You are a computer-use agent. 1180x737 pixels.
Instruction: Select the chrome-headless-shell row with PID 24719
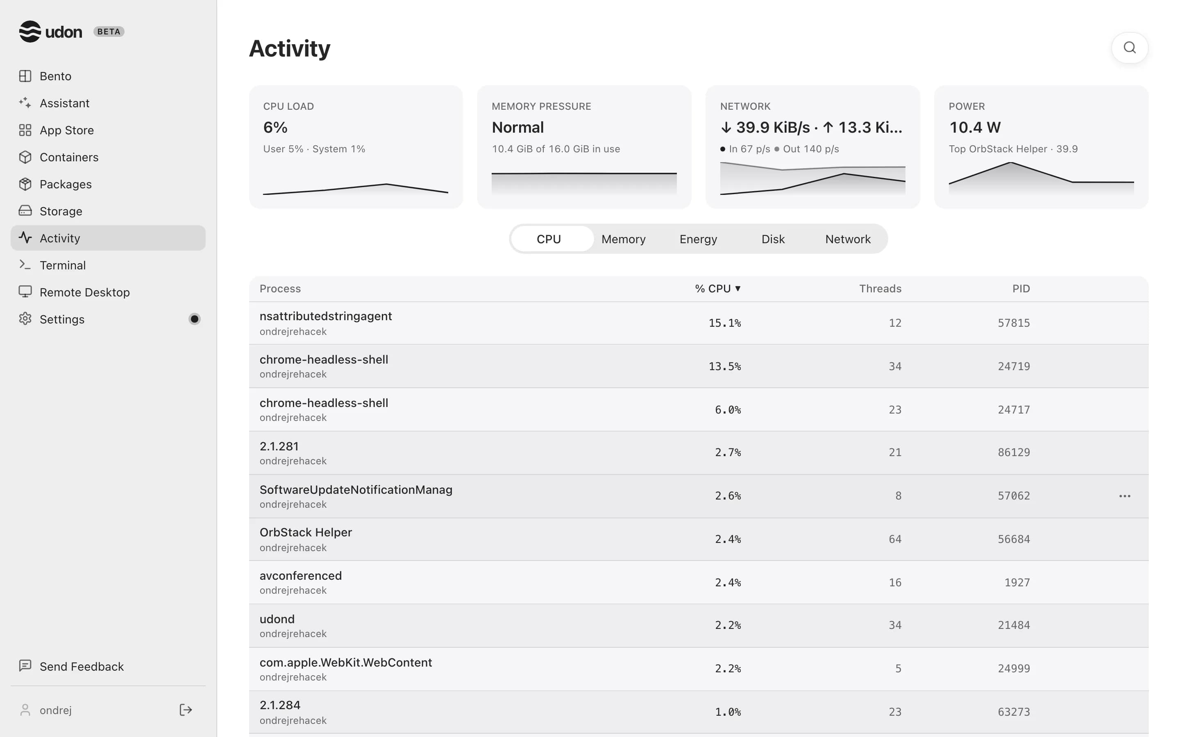(x=698, y=366)
